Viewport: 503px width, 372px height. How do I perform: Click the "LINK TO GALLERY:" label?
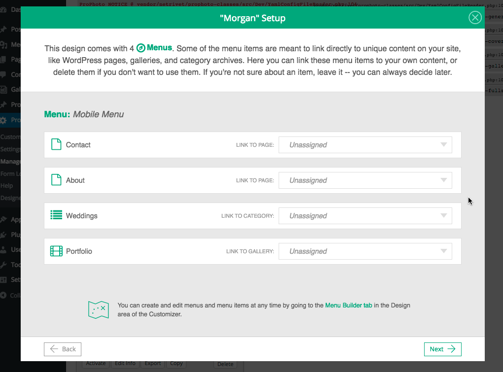[x=250, y=251]
